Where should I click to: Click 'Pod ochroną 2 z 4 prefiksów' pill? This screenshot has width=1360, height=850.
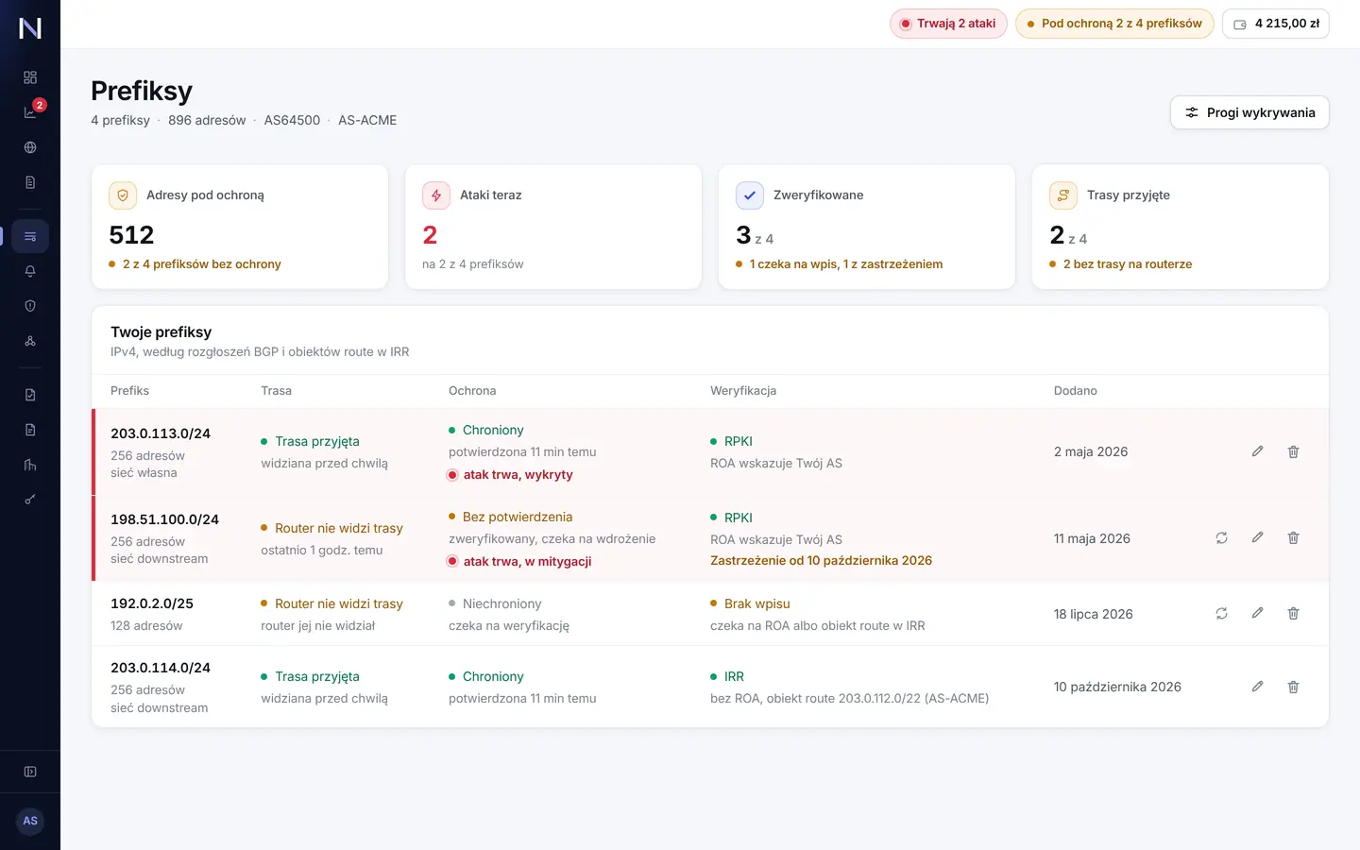point(1114,24)
